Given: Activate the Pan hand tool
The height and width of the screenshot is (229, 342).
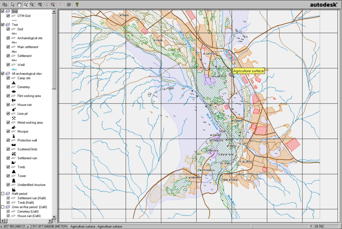Looking at the screenshot, I should tap(19, 4).
